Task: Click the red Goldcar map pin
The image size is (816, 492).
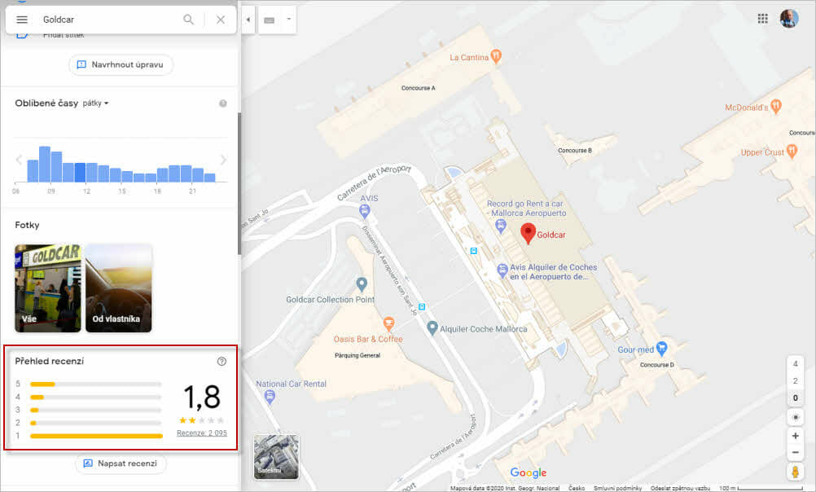Action: pos(528,233)
